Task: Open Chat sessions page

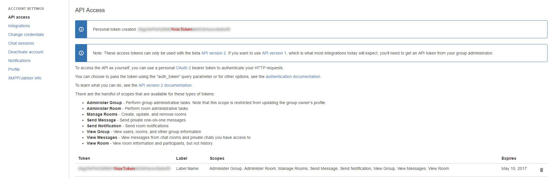Action: (21, 43)
